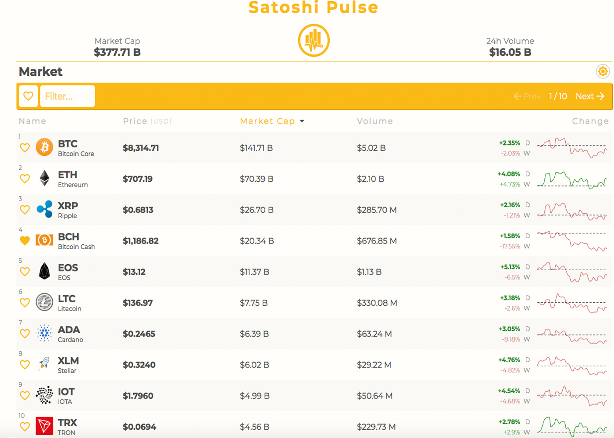Viewport: 614px width, 438px height.
Task: Click TRX volume $229.73 M
Action: [x=376, y=427]
